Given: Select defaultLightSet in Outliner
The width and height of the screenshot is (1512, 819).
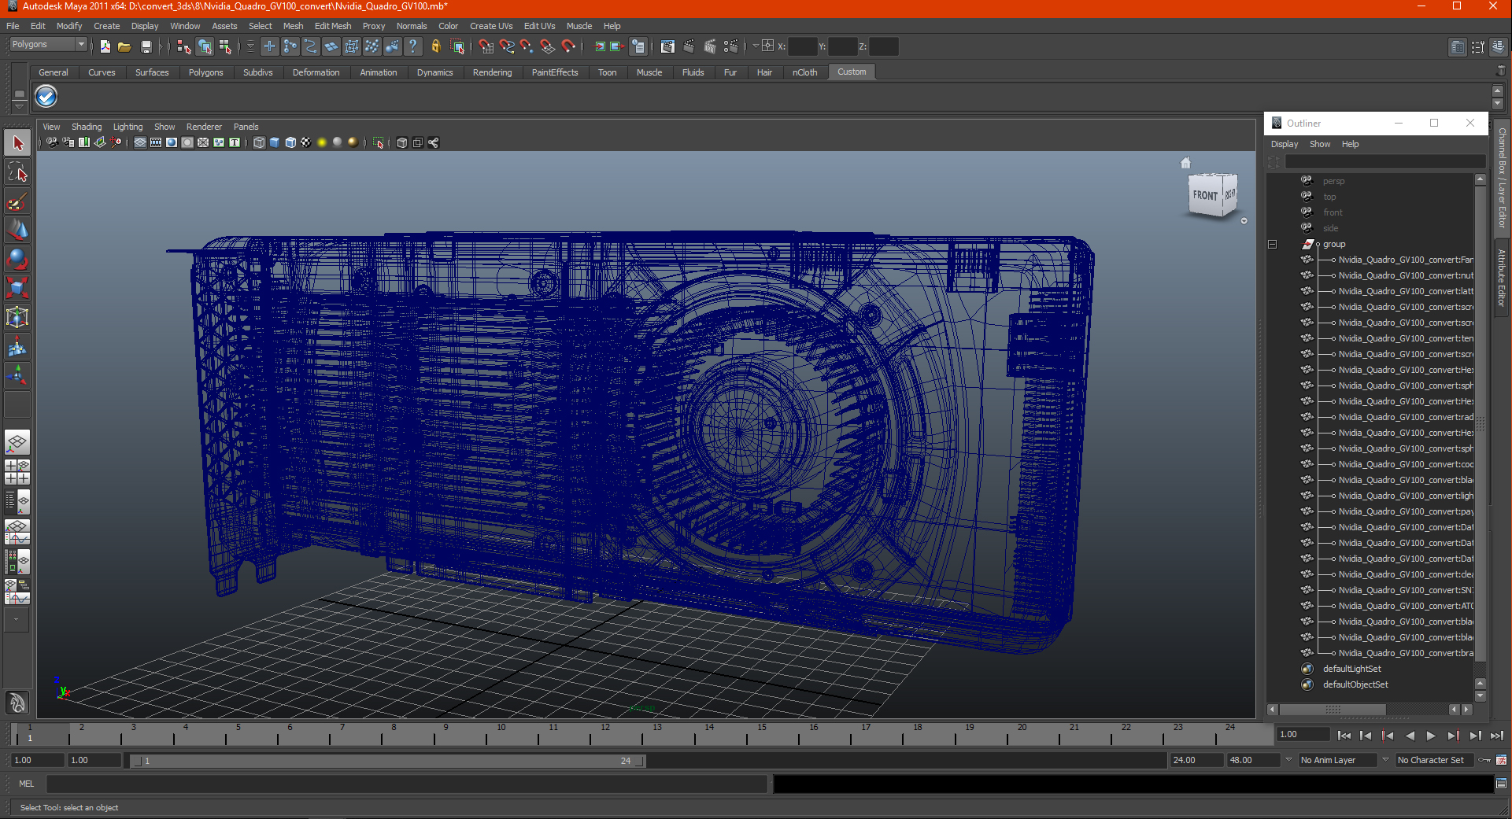Looking at the screenshot, I should tap(1351, 669).
